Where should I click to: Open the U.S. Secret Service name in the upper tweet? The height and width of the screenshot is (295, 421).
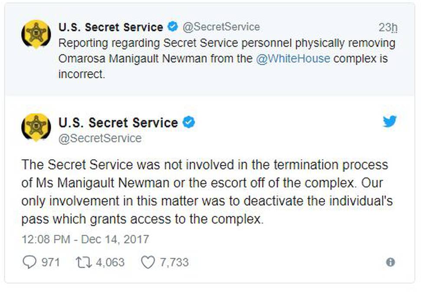click(x=111, y=27)
